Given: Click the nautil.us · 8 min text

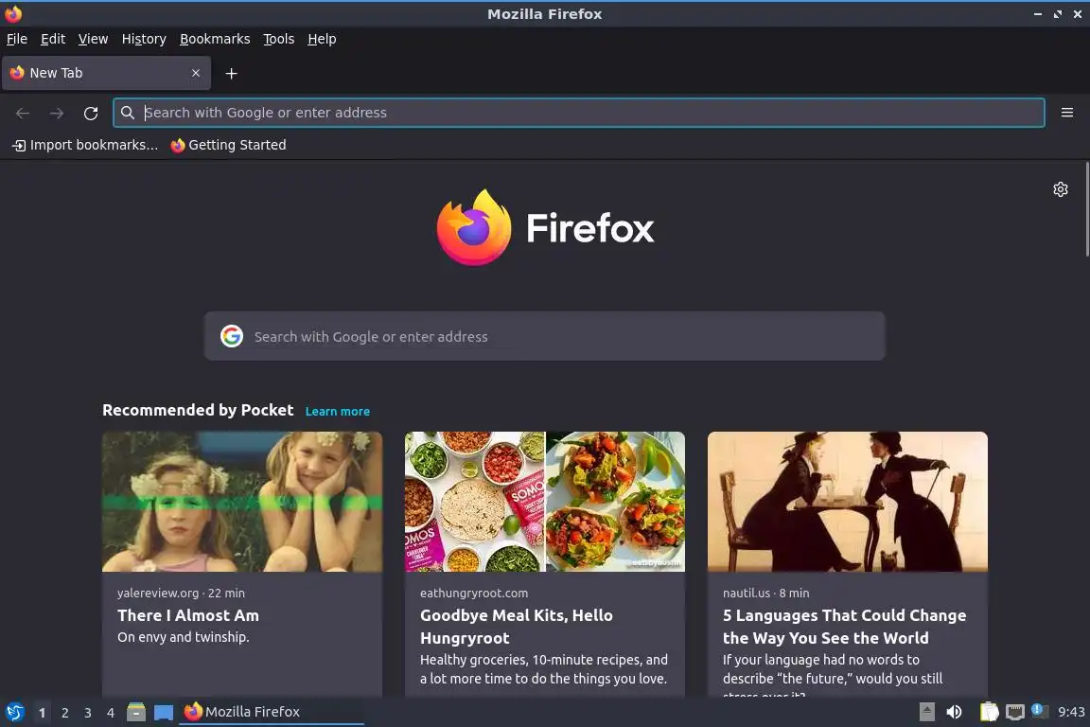Looking at the screenshot, I should (766, 593).
